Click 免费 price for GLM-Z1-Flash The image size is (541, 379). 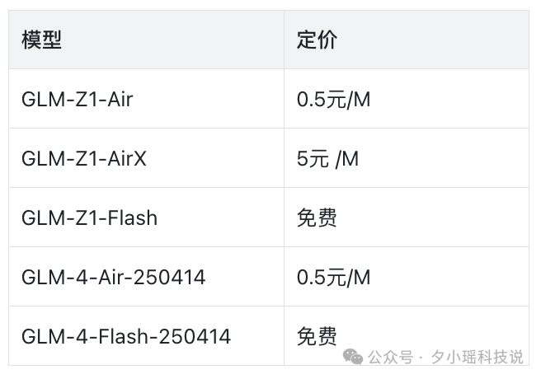(x=317, y=218)
